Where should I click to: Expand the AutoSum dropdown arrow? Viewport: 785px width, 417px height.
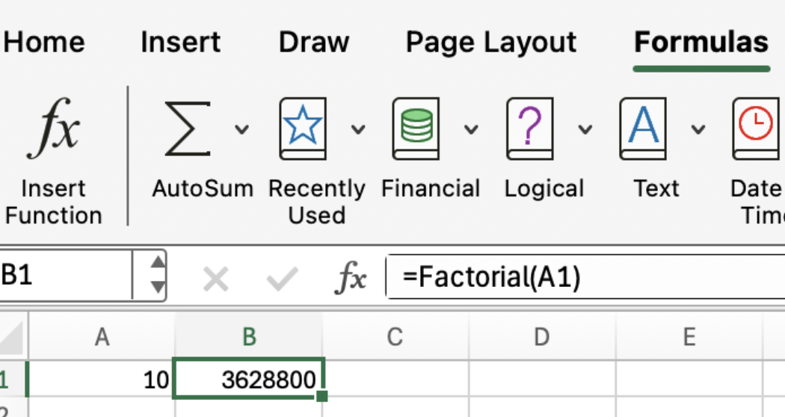[241, 129]
